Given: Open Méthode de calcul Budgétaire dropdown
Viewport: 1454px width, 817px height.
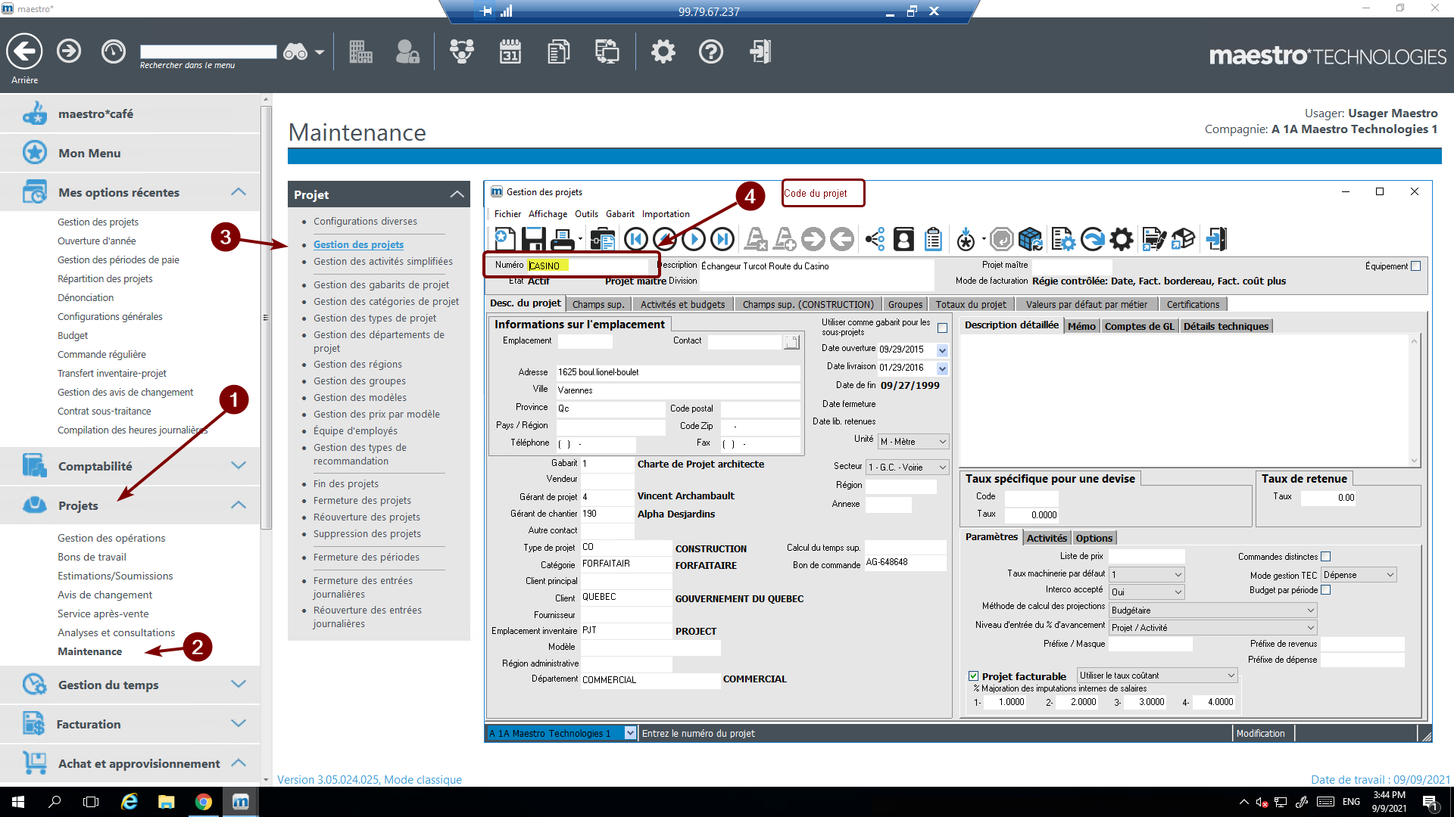Looking at the screenshot, I should (x=1213, y=610).
